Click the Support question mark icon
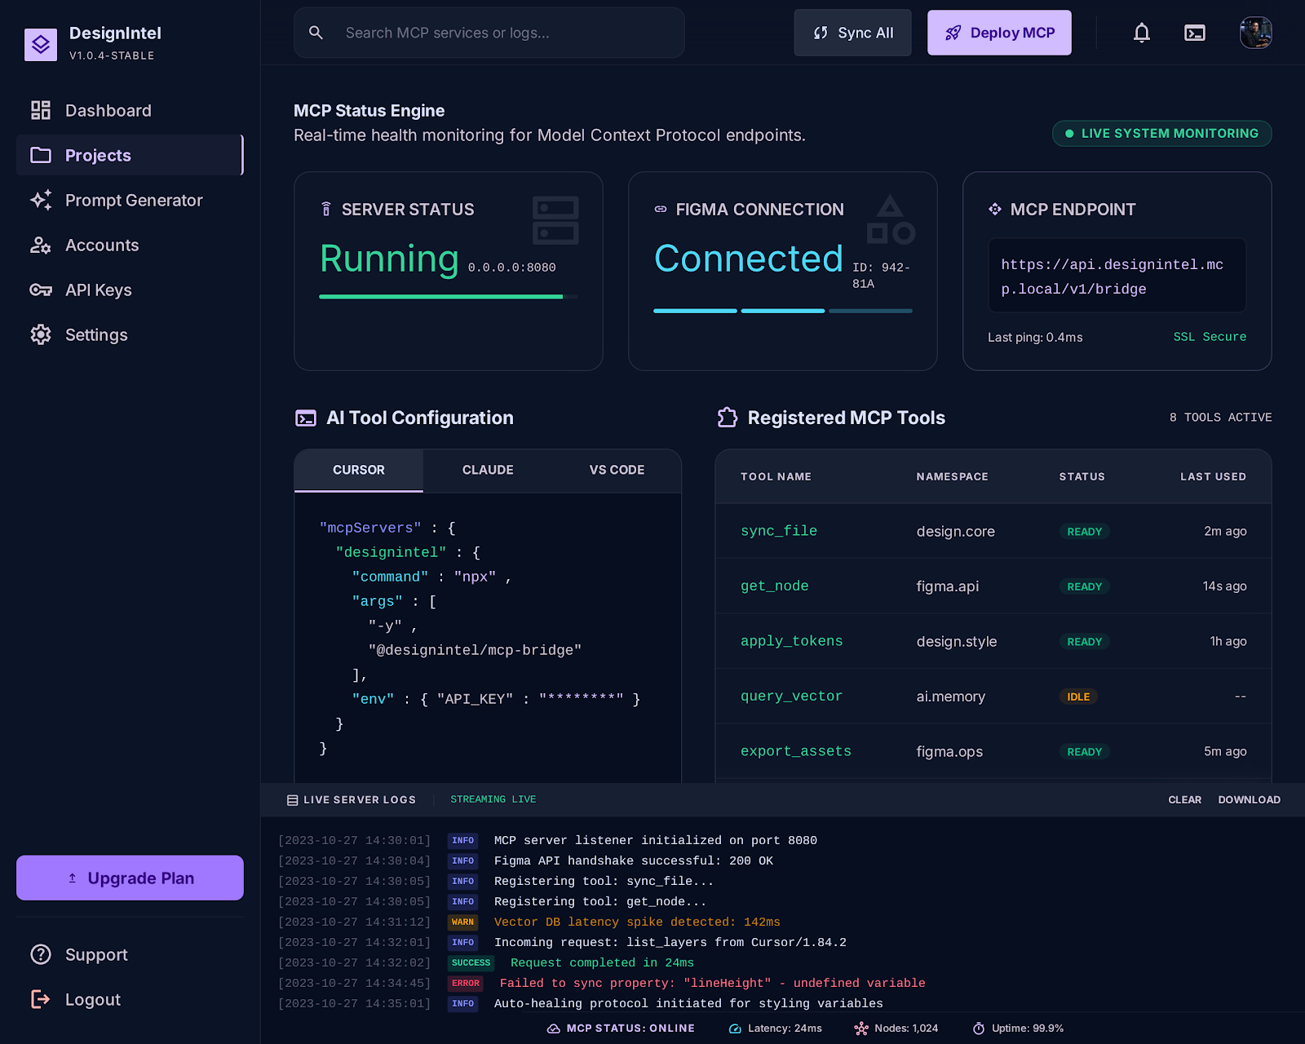The height and width of the screenshot is (1044, 1305). click(41, 954)
